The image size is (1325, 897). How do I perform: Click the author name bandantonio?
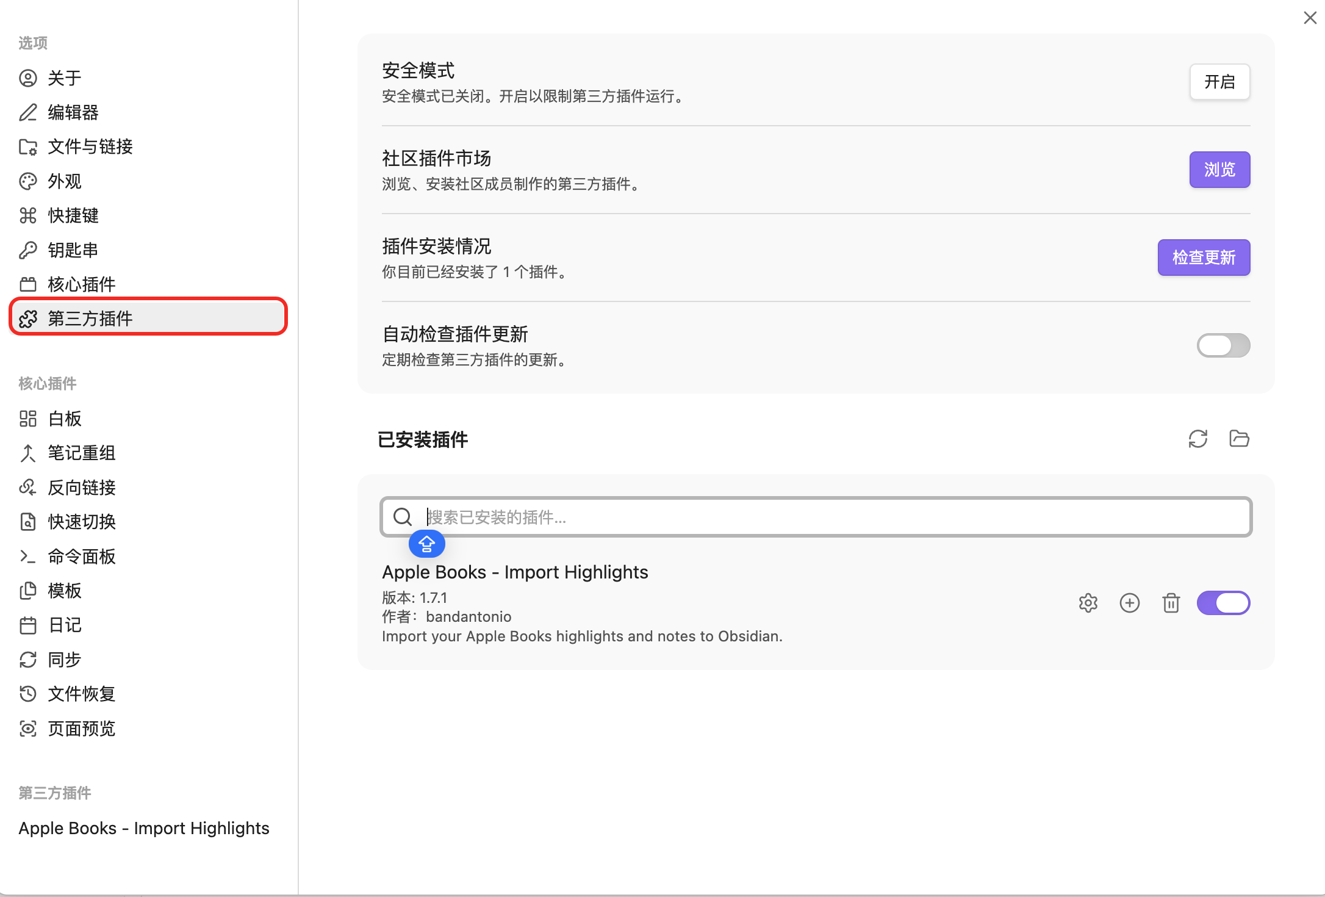(x=469, y=616)
